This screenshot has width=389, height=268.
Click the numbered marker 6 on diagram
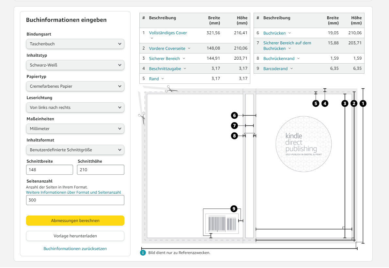(x=234, y=115)
